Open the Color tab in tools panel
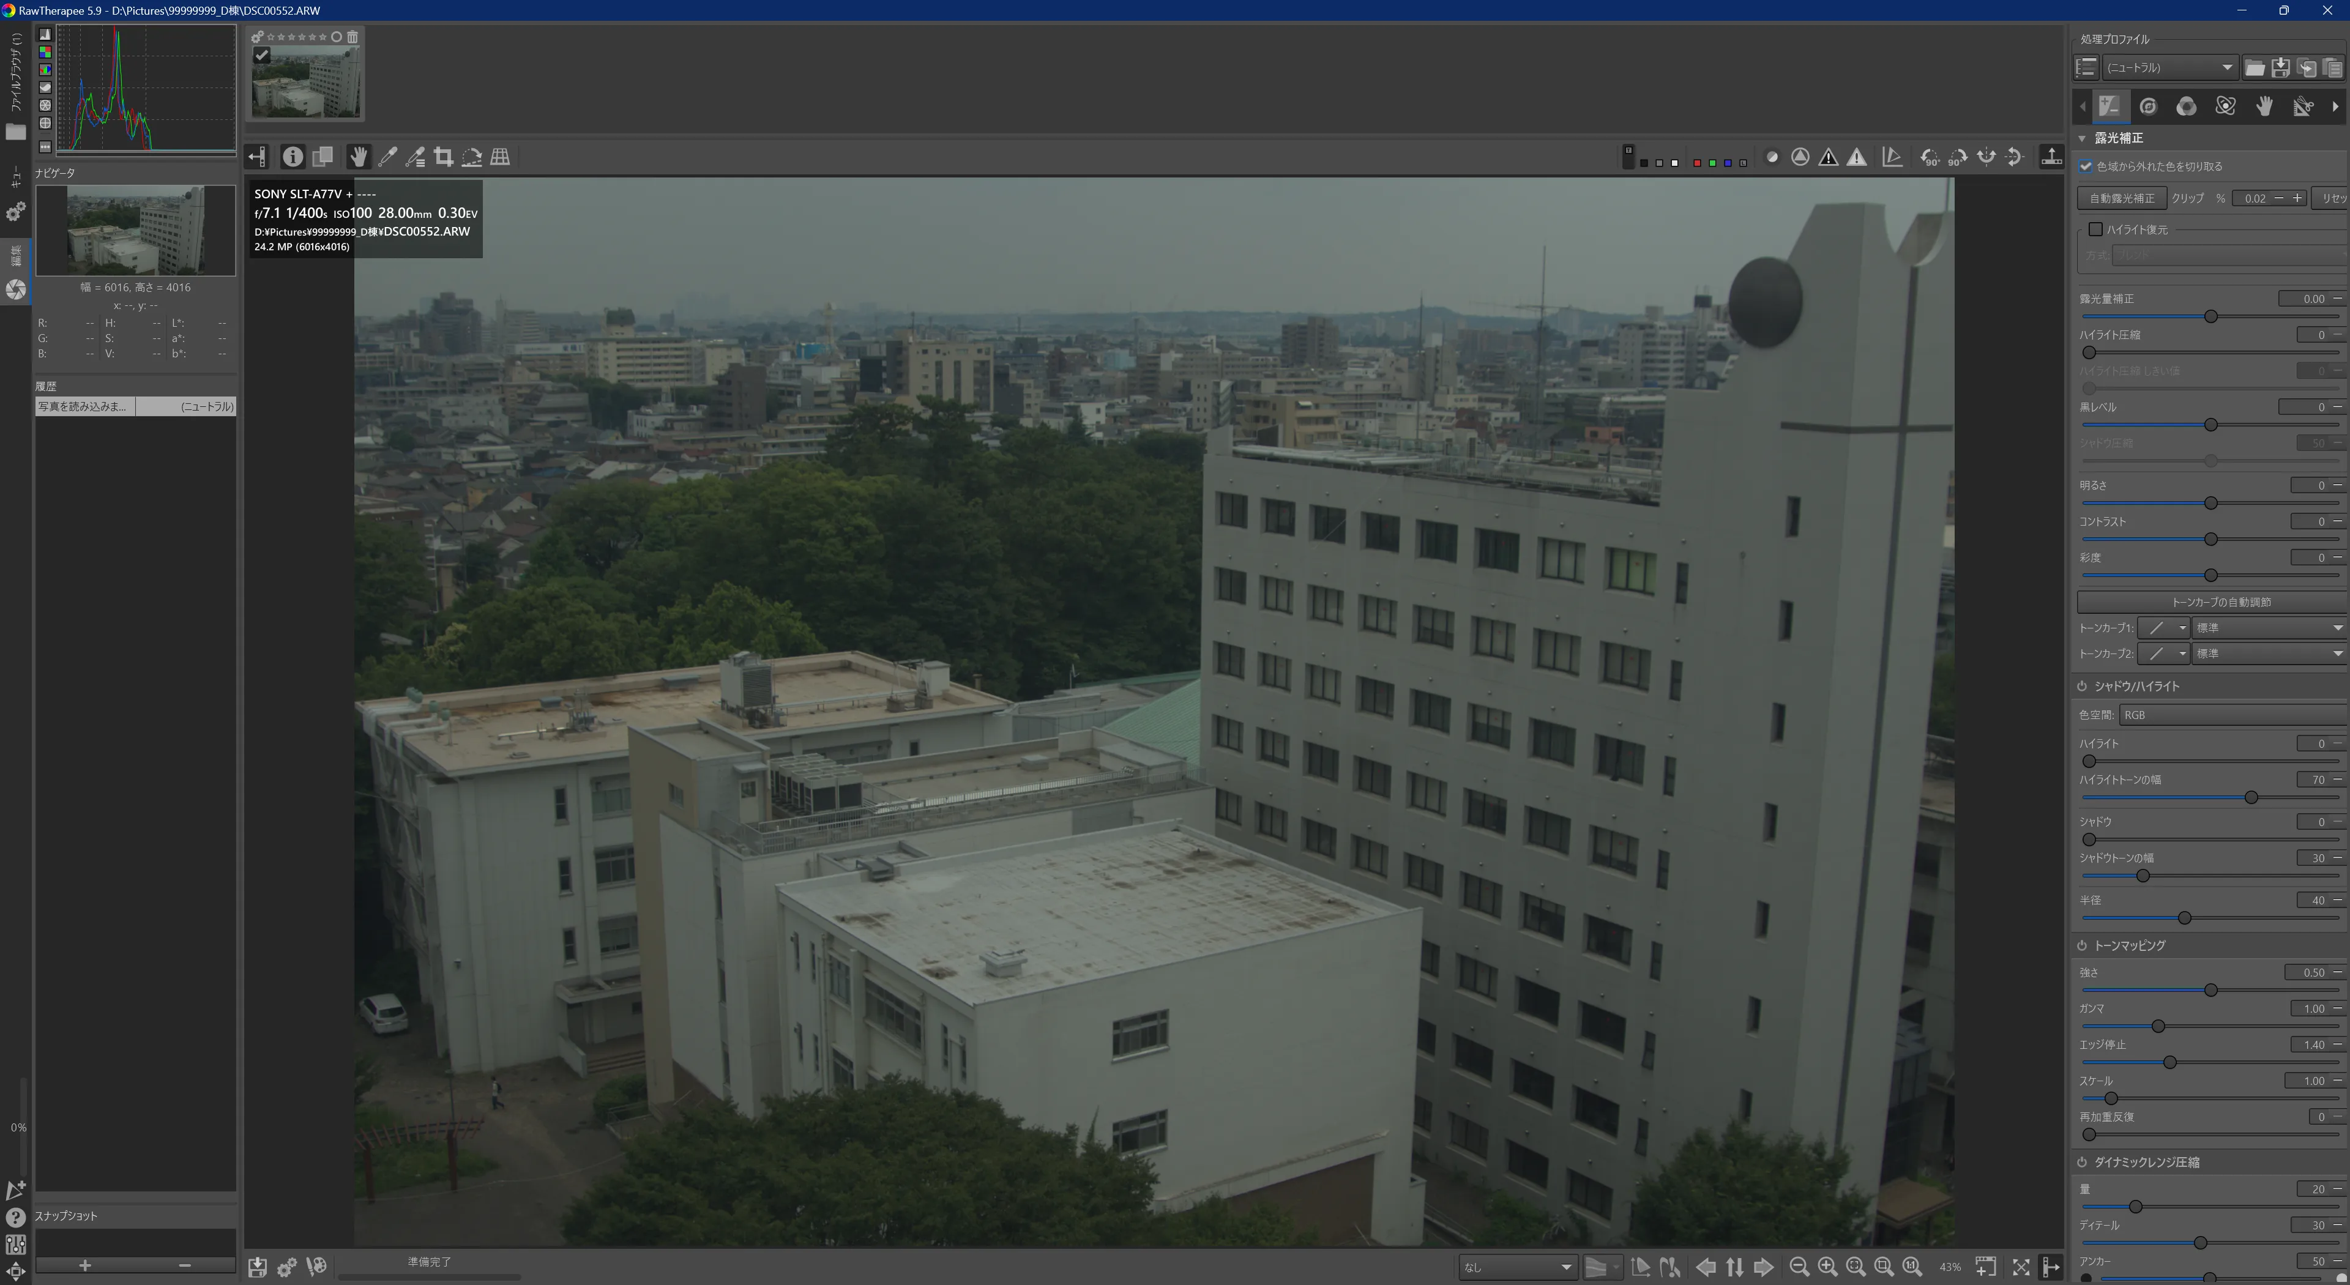Screen dimensions: 2350x1285 tap(2187, 106)
